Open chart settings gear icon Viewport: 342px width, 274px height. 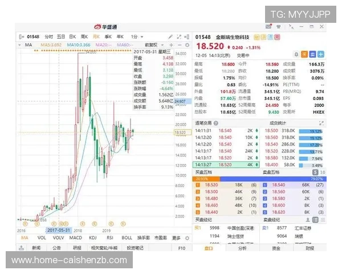point(187,45)
